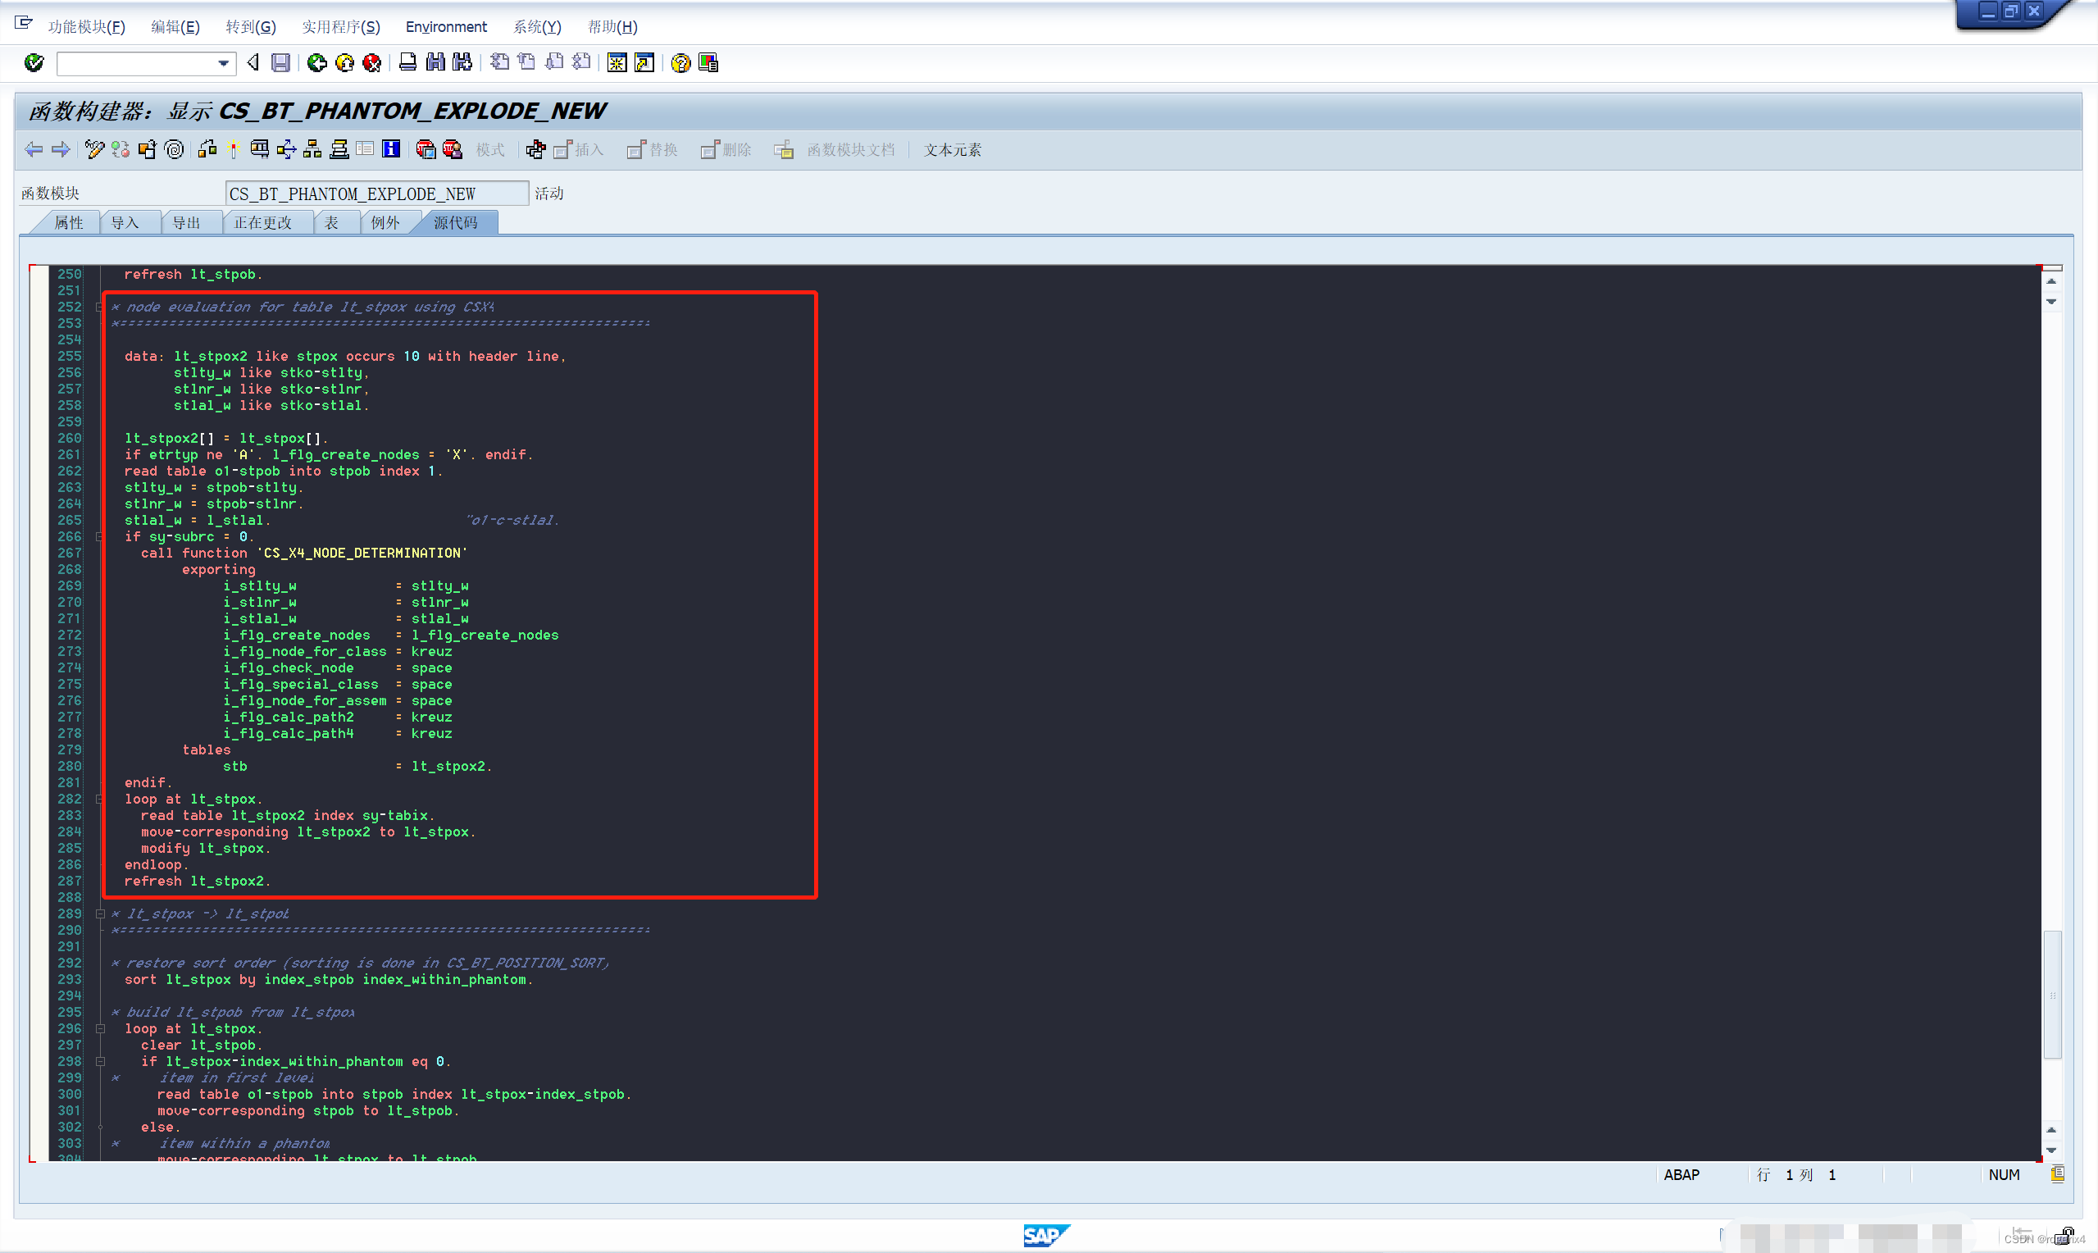This screenshot has width=2098, height=1253.
Task: Click the Find binoculars icon
Action: coord(435,62)
